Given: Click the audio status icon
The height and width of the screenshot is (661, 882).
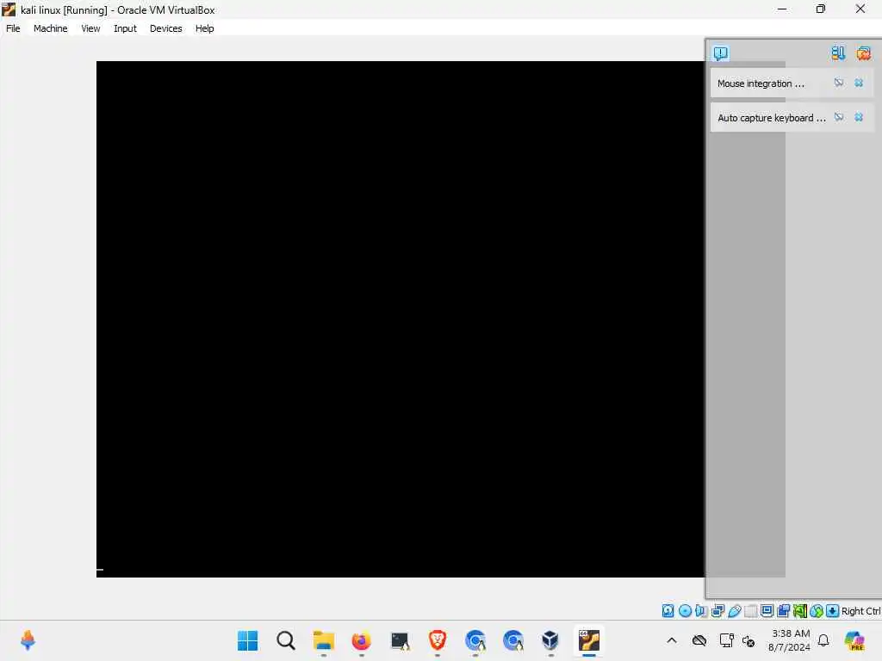Looking at the screenshot, I should click(x=701, y=611).
